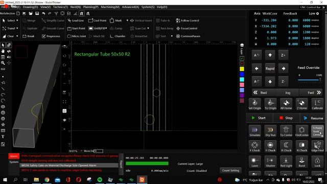Click the FindCenter icon
327x184 pixels.
(x=302, y=131)
